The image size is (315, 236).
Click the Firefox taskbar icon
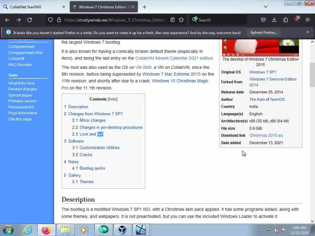tap(46, 230)
